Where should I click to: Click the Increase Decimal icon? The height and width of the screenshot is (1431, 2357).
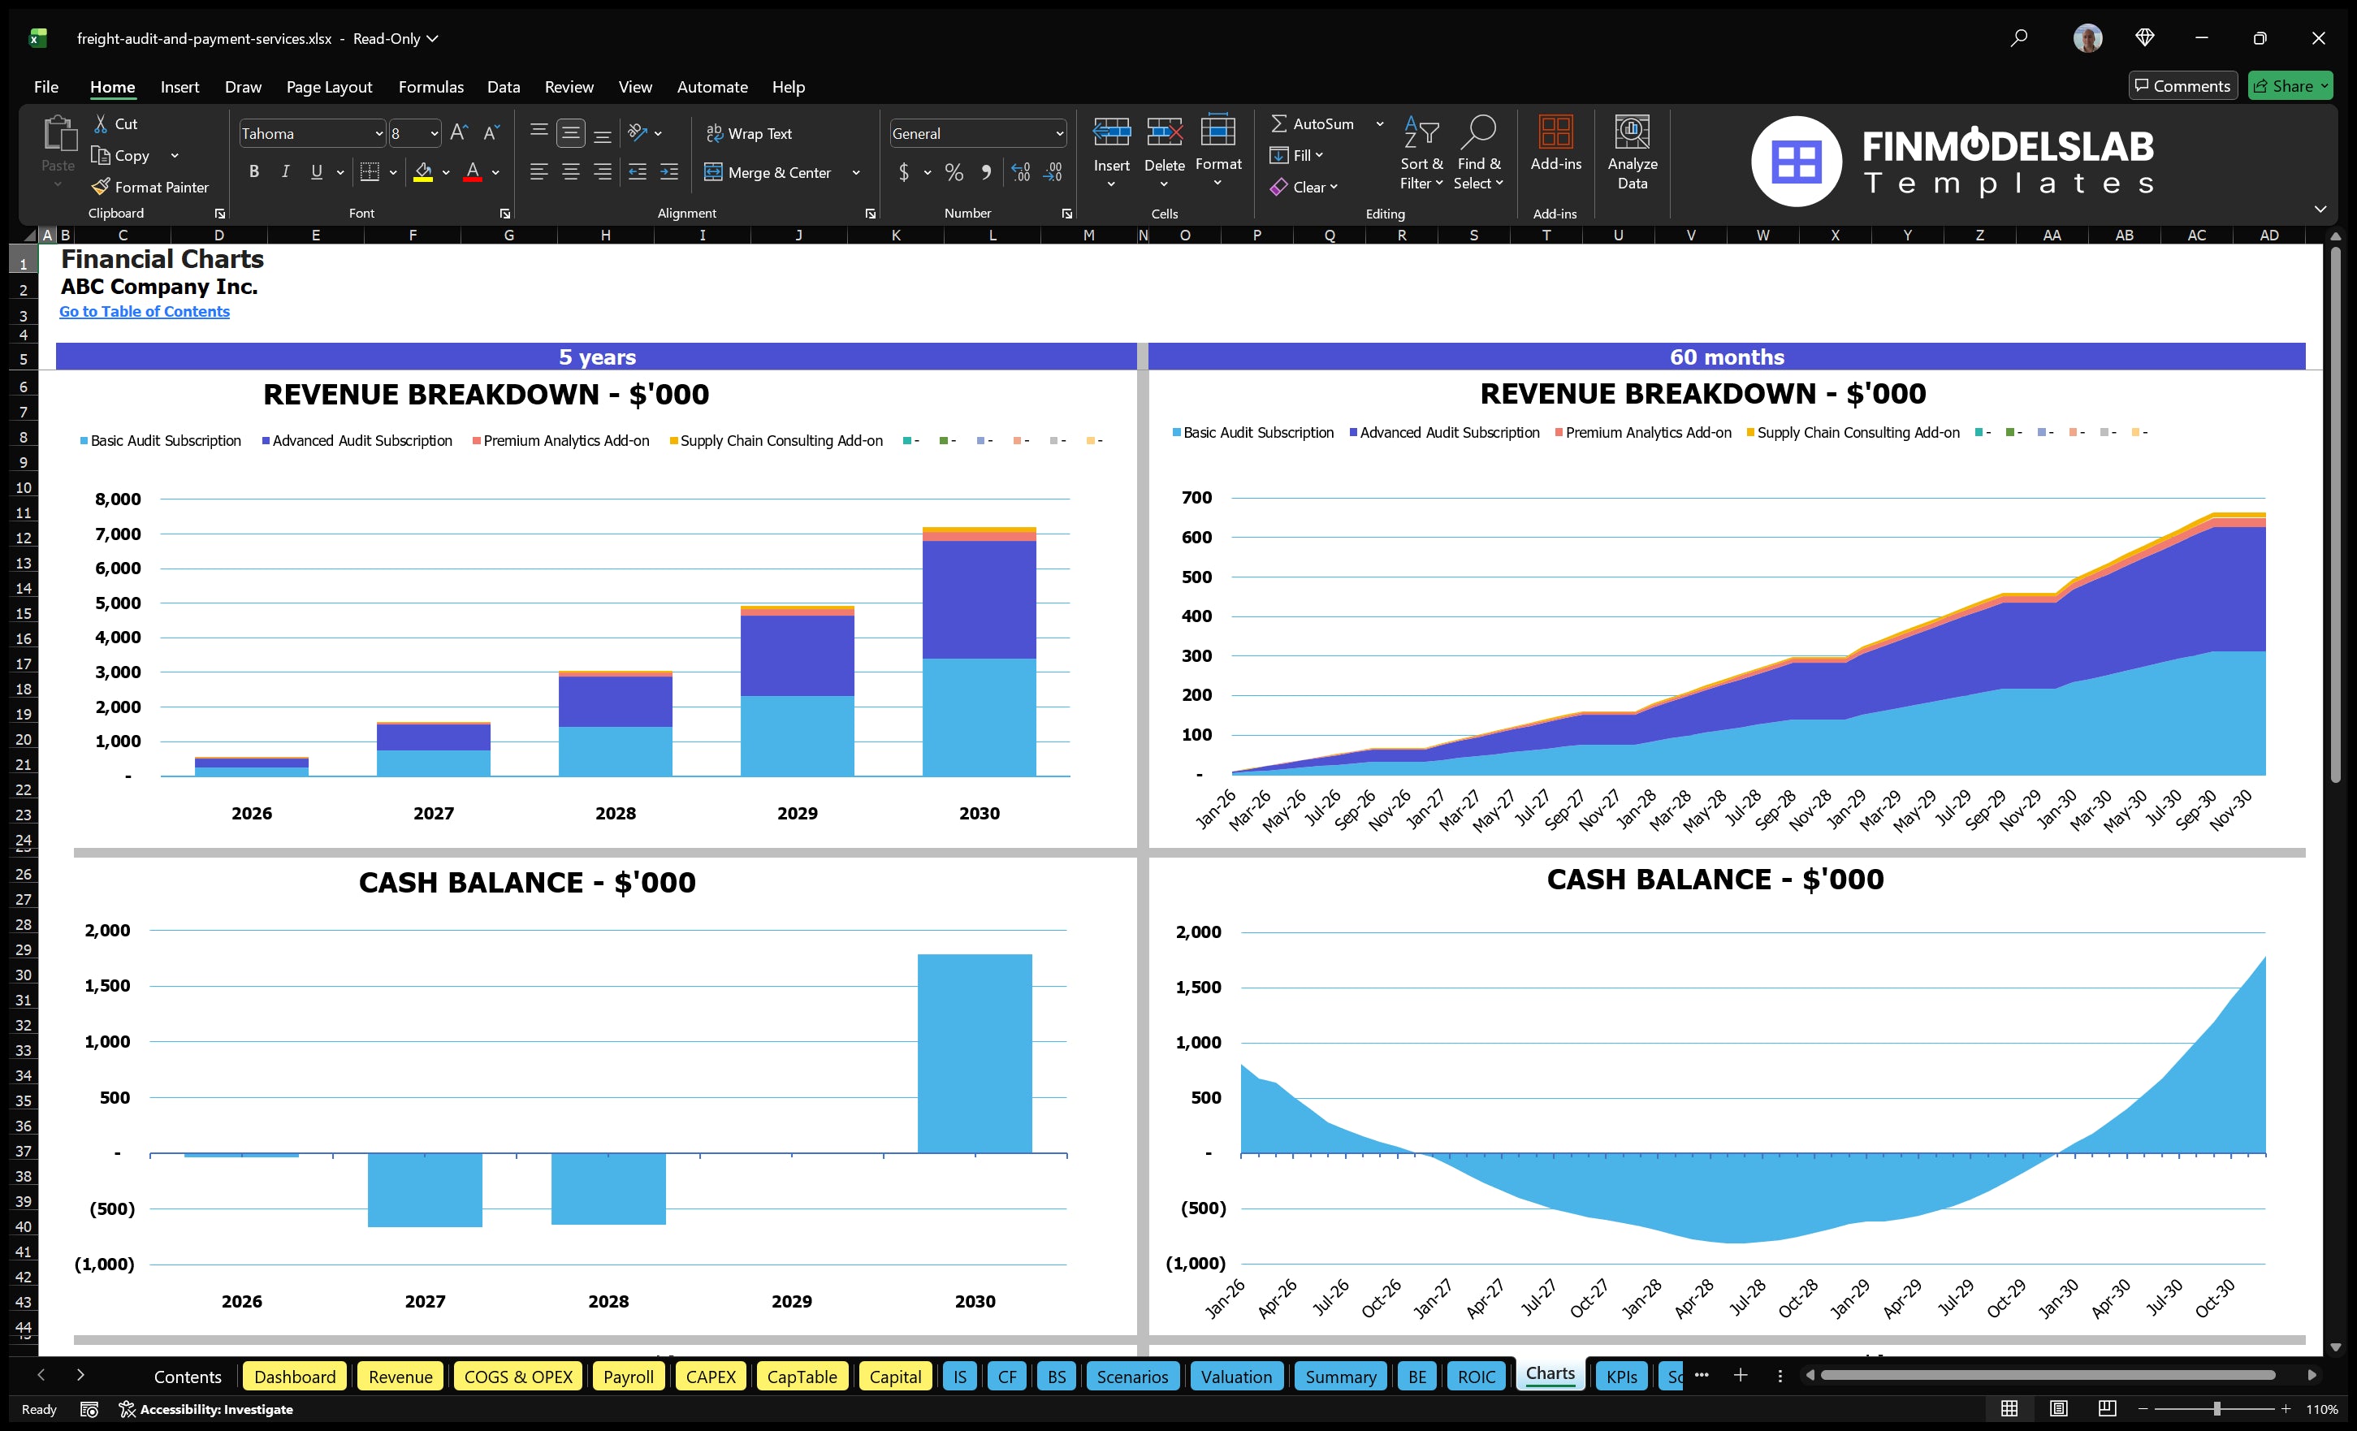tap(1019, 173)
